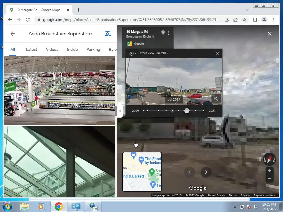This screenshot has width=283, height=212.
Task: Open Windows Explorer from the taskbar
Action: 25,206
